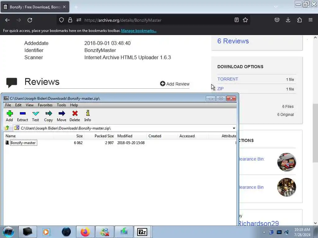
Task: Sort by Created column header
Action: [162, 136]
